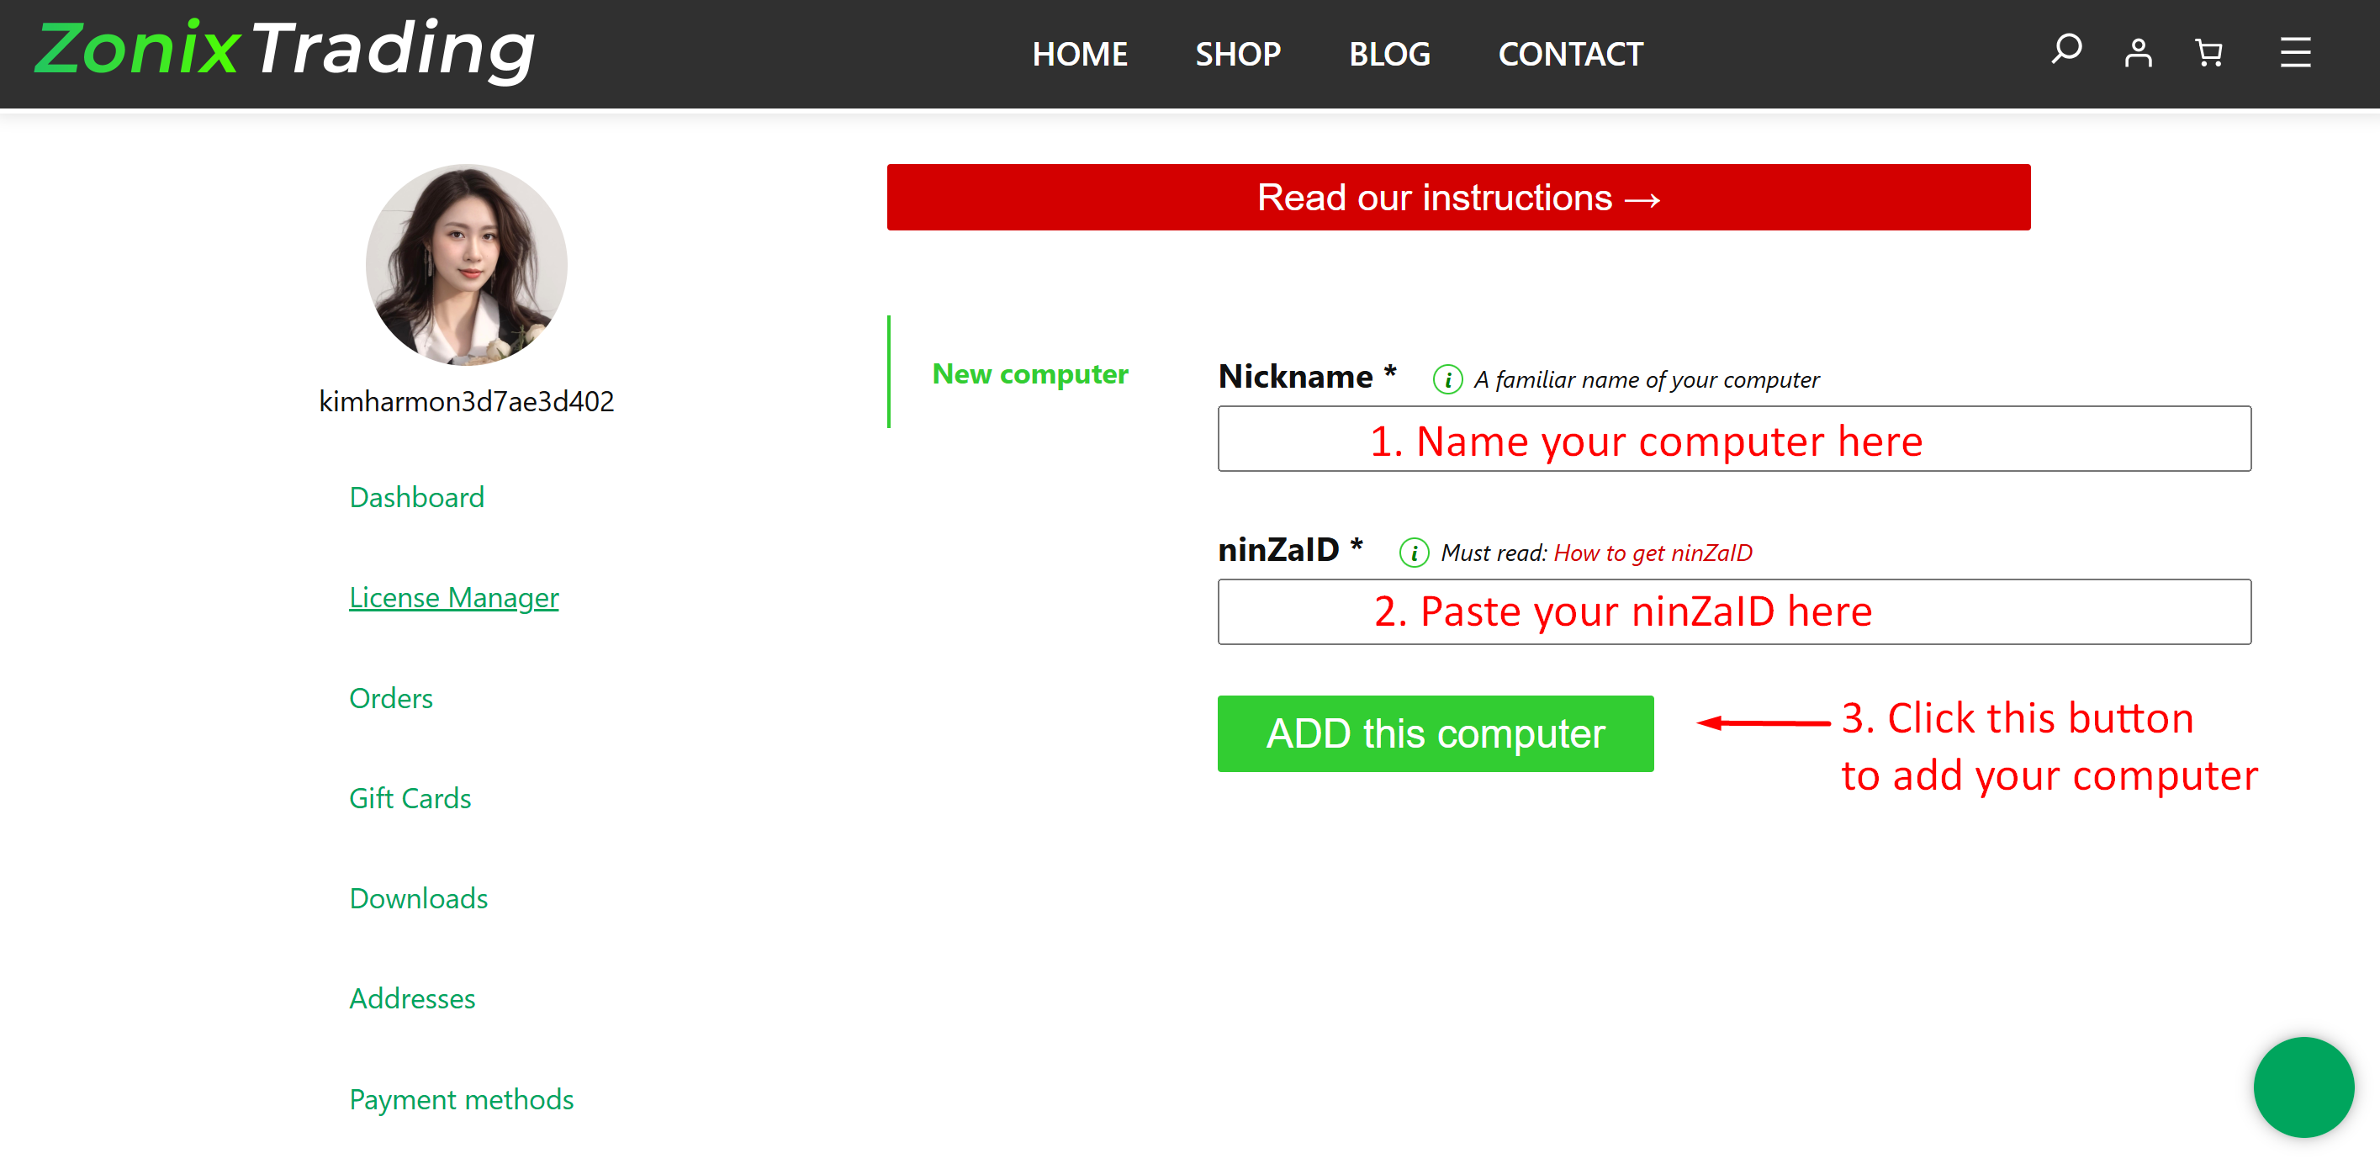This screenshot has width=2380, height=1164.
Task: Go to Dashboard in sidebar
Action: (x=416, y=497)
